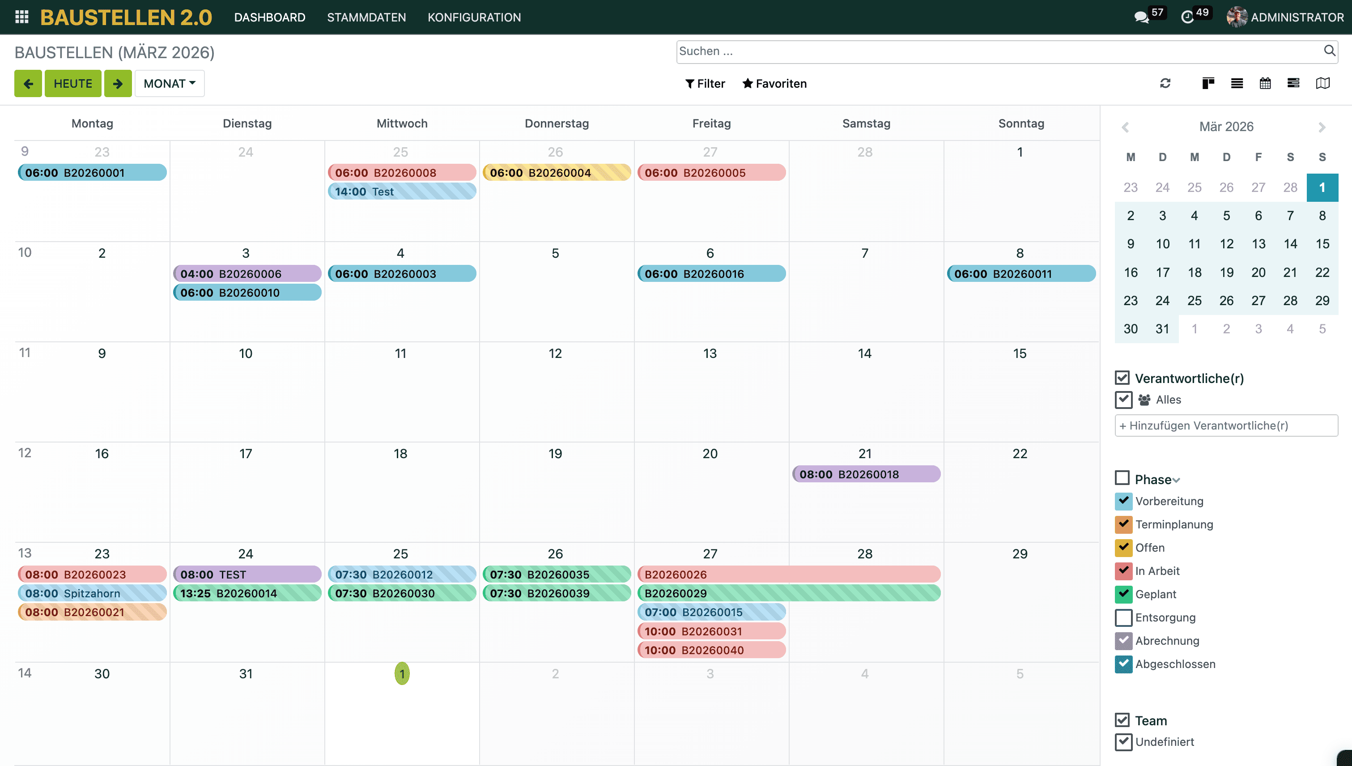The image size is (1352, 766).
Task: Open the KONFIGURATION menu
Action: [474, 17]
